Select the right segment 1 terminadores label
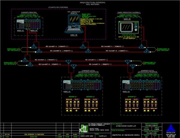180x138 pixels. click(x=150, y=63)
